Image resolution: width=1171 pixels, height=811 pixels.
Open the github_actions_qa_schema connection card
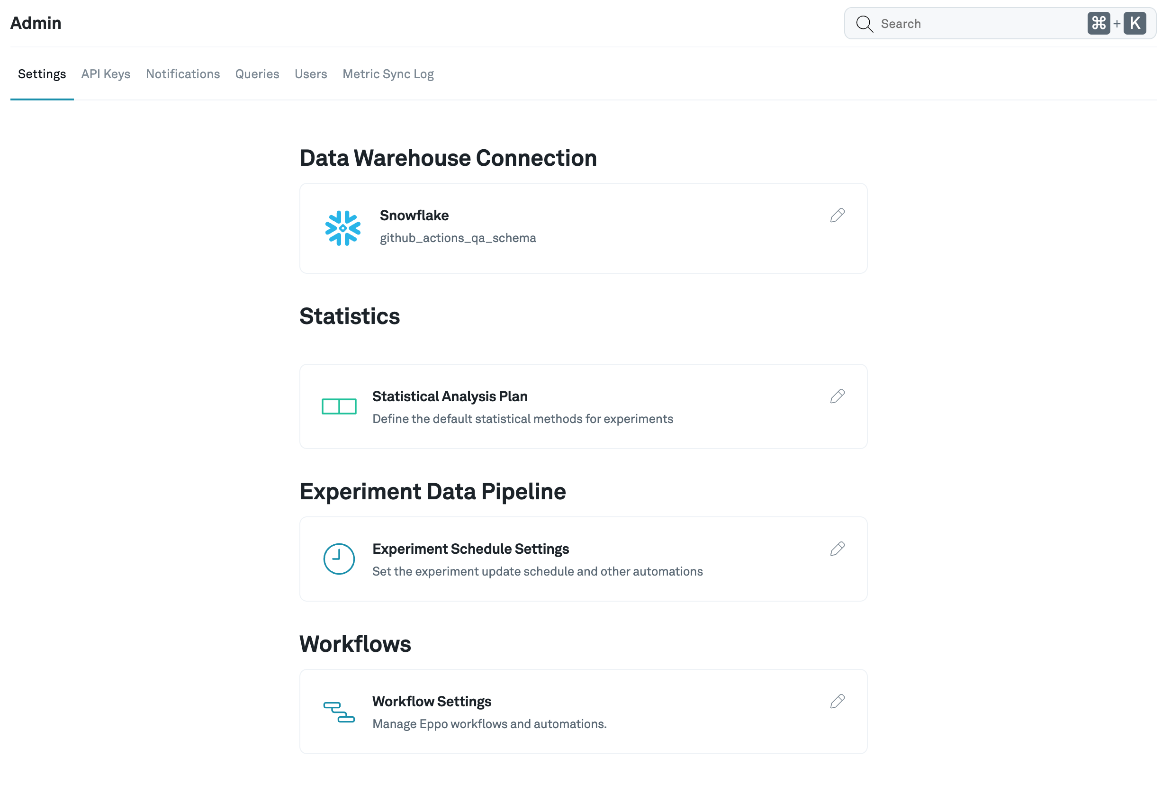point(559,228)
